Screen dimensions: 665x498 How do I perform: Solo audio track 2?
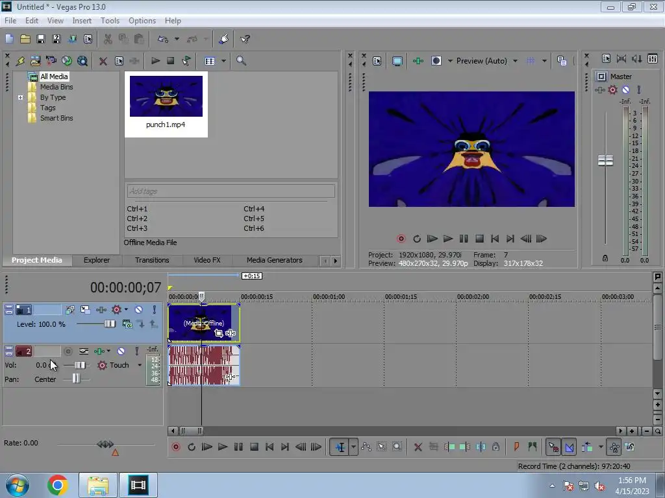tap(137, 351)
